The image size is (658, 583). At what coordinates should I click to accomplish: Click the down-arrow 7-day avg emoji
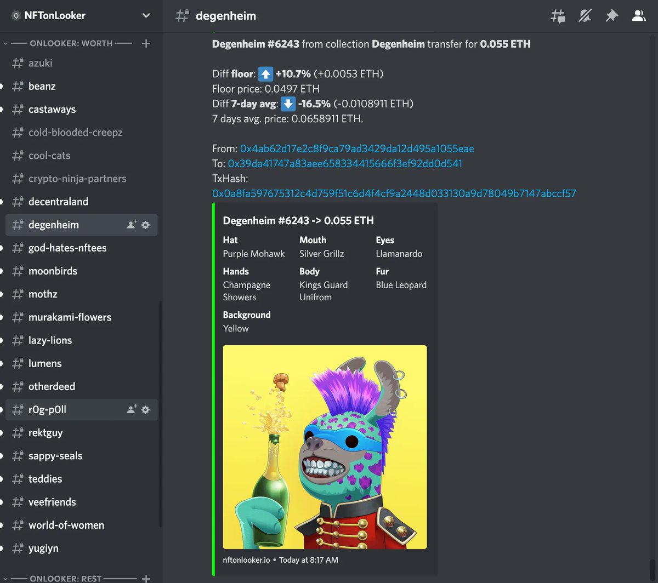(x=288, y=104)
